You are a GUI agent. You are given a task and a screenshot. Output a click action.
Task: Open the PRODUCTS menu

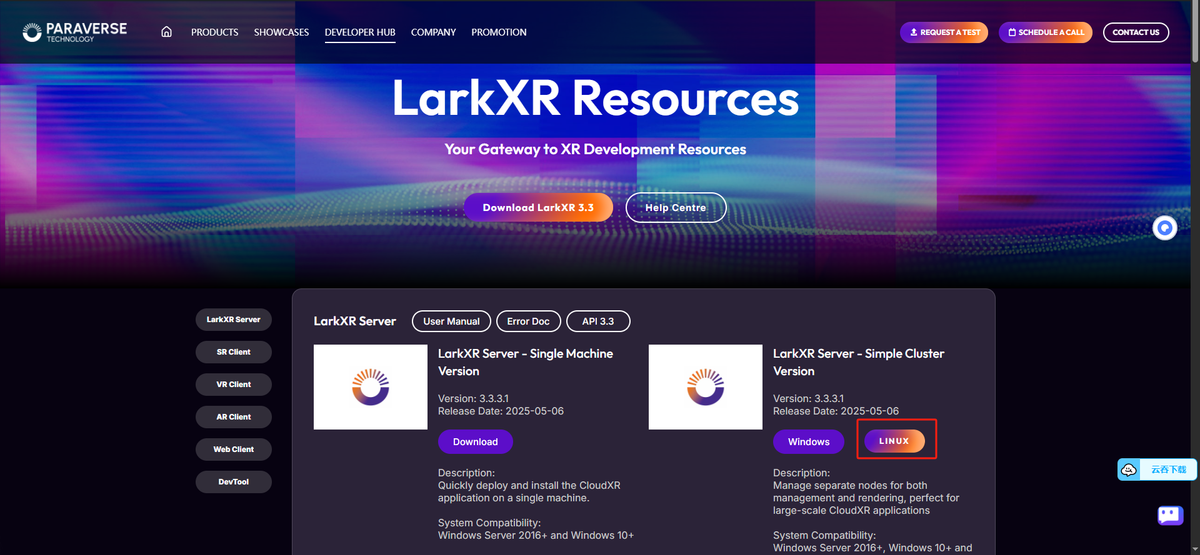214,32
